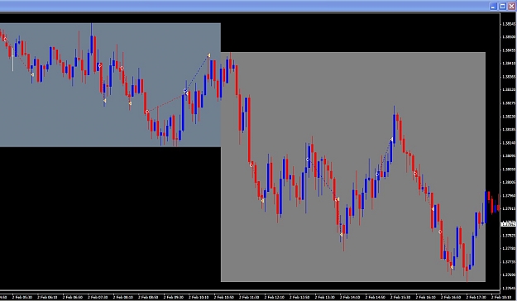
Task: Maximize the chart window
Action: pyautogui.click(x=502, y=7)
